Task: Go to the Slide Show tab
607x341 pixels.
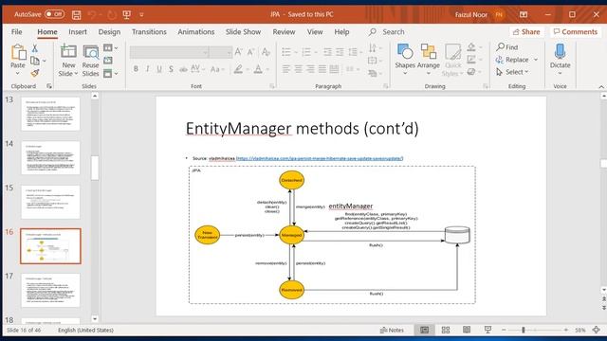Action: click(x=243, y=31)
